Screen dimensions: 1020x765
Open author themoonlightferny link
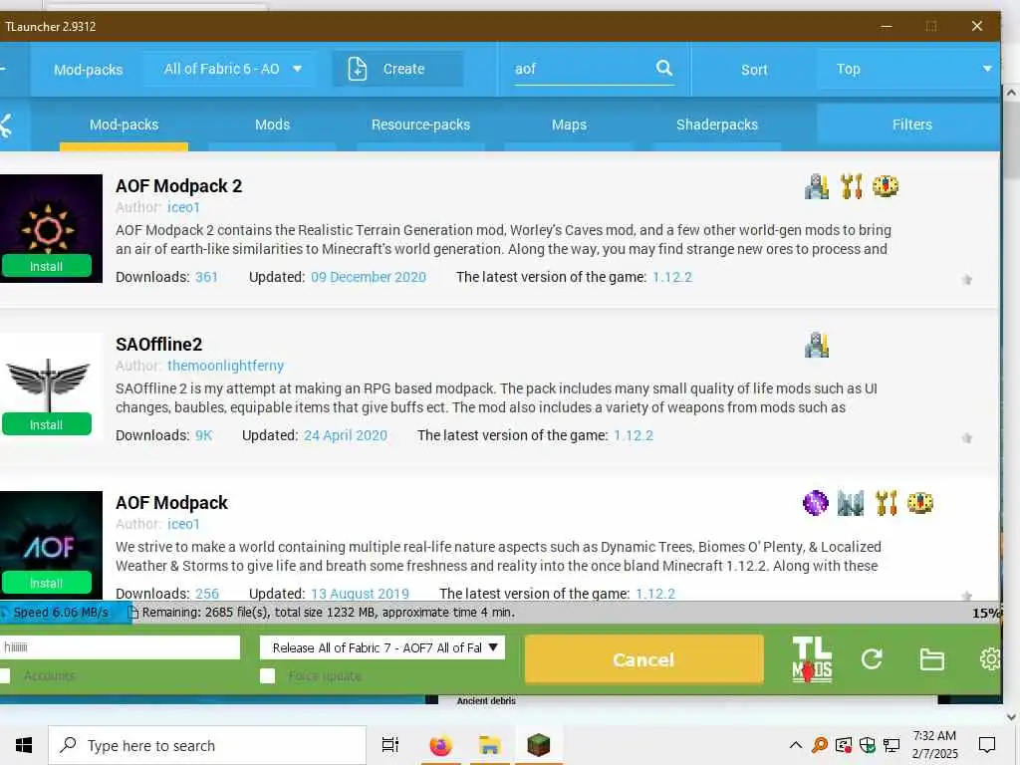click(x=225, y=366)
